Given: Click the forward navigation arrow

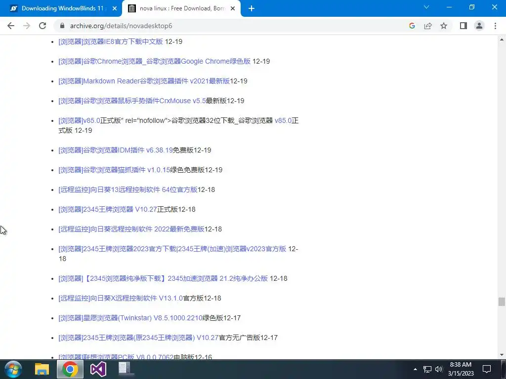Looking at the screenshot, I should tap(27, 26).
